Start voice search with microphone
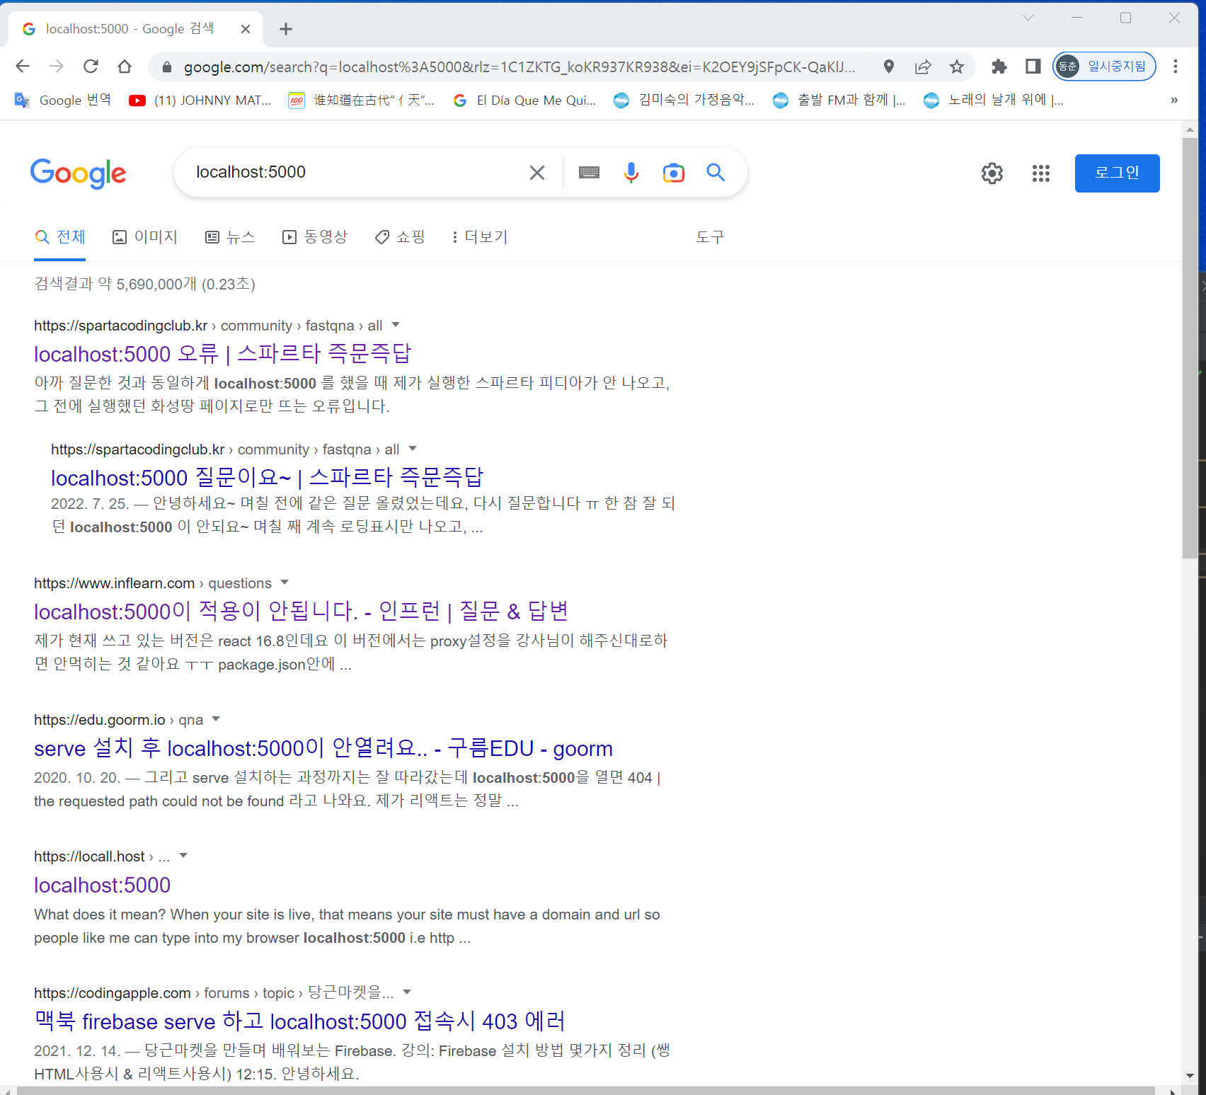This screenshot has width=1206, height=1095. click(631, 173)
